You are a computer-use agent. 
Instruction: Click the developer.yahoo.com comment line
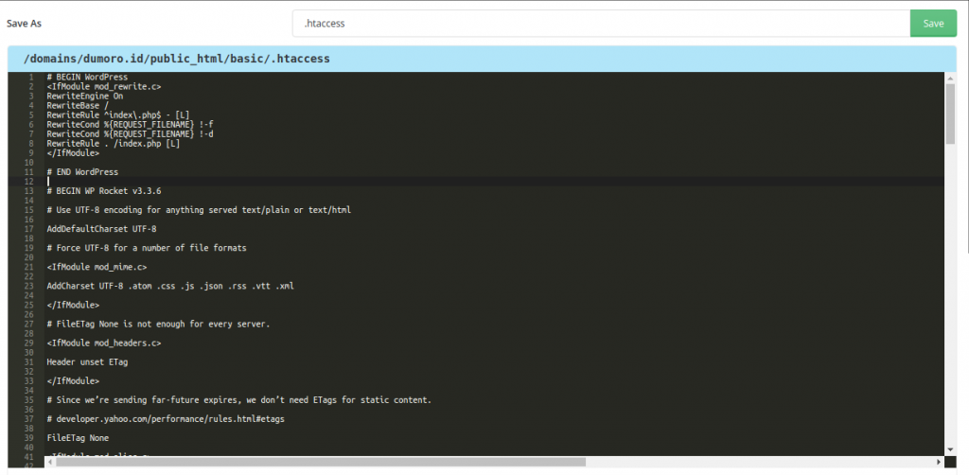pyautogui.click(x=166, y=419)
